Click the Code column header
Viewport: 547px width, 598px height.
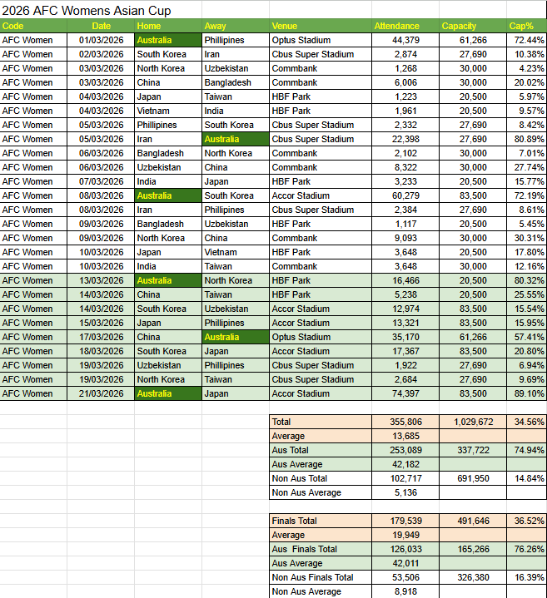[x=33, y=26]
